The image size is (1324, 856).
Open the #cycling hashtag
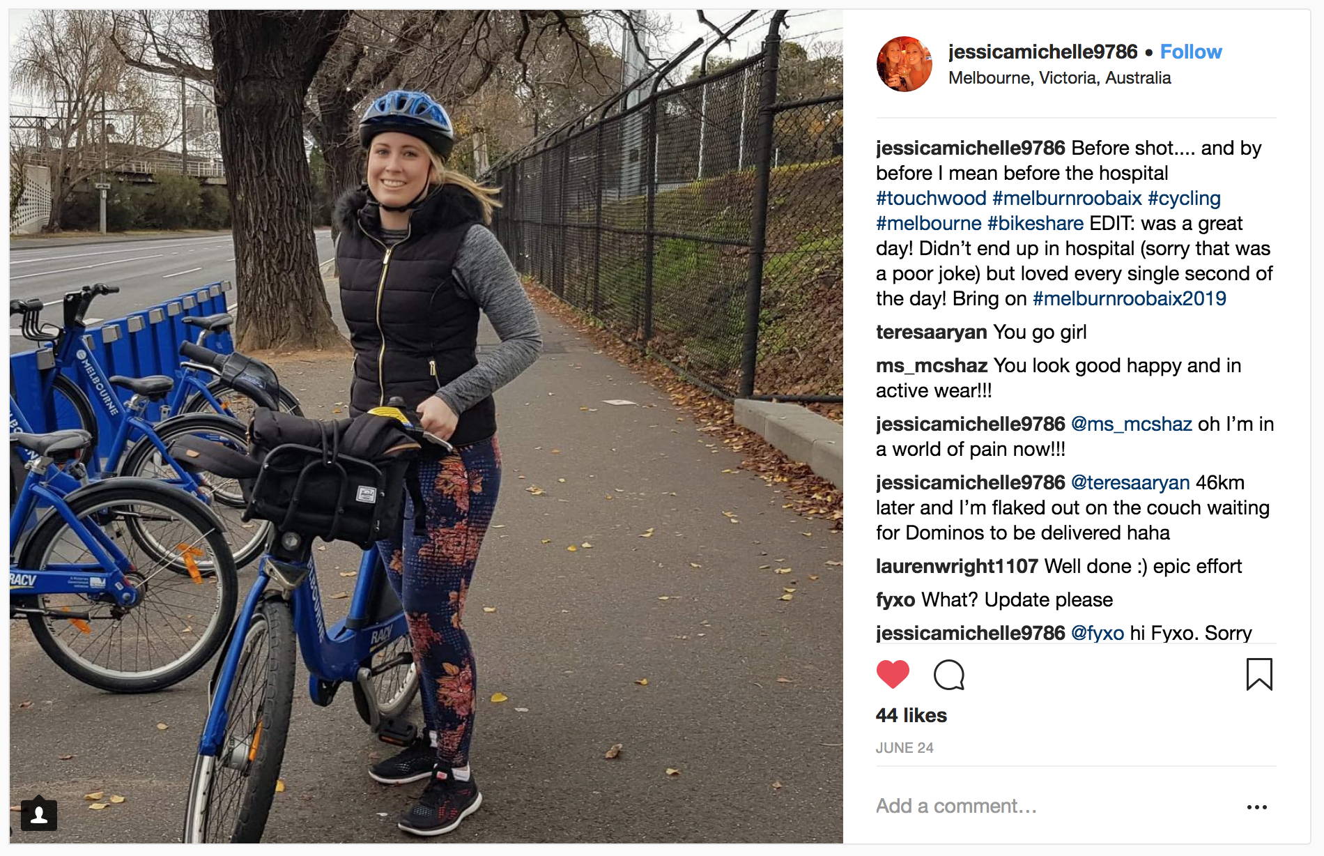(1184, 198)
